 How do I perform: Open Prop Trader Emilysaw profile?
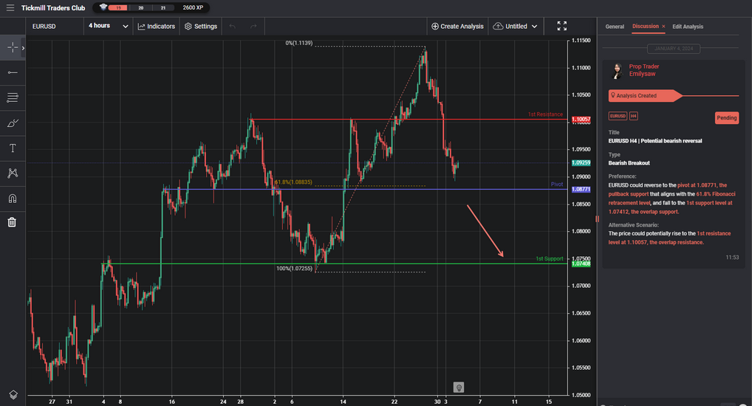(x=643, y=70)
